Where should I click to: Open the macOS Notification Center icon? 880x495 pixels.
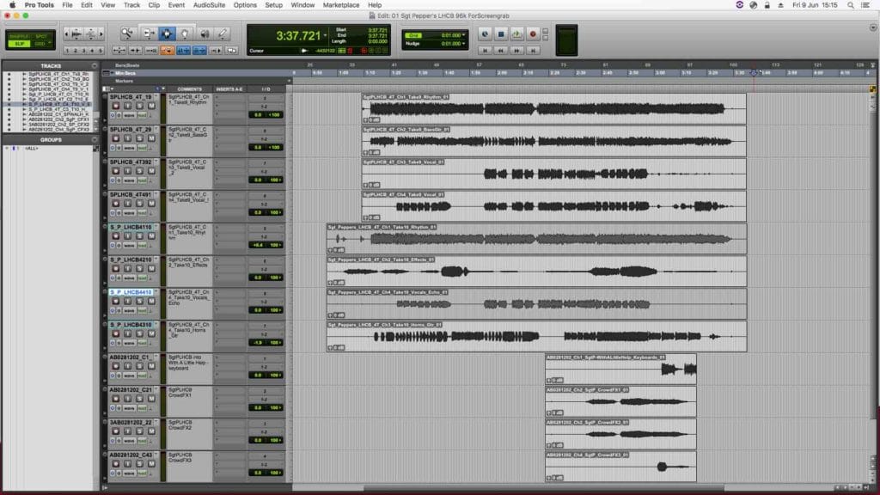[865, 5]
